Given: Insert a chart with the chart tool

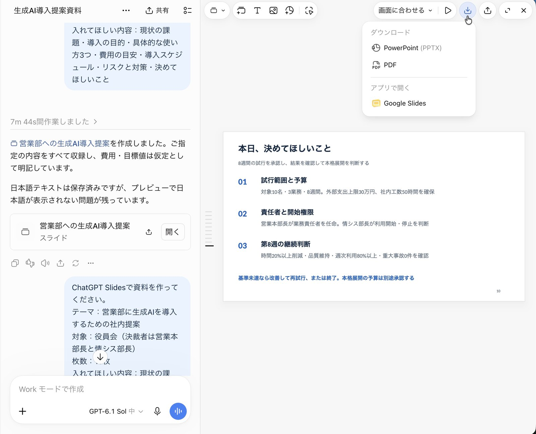Looking at the screenshot, I should point(289,10).
